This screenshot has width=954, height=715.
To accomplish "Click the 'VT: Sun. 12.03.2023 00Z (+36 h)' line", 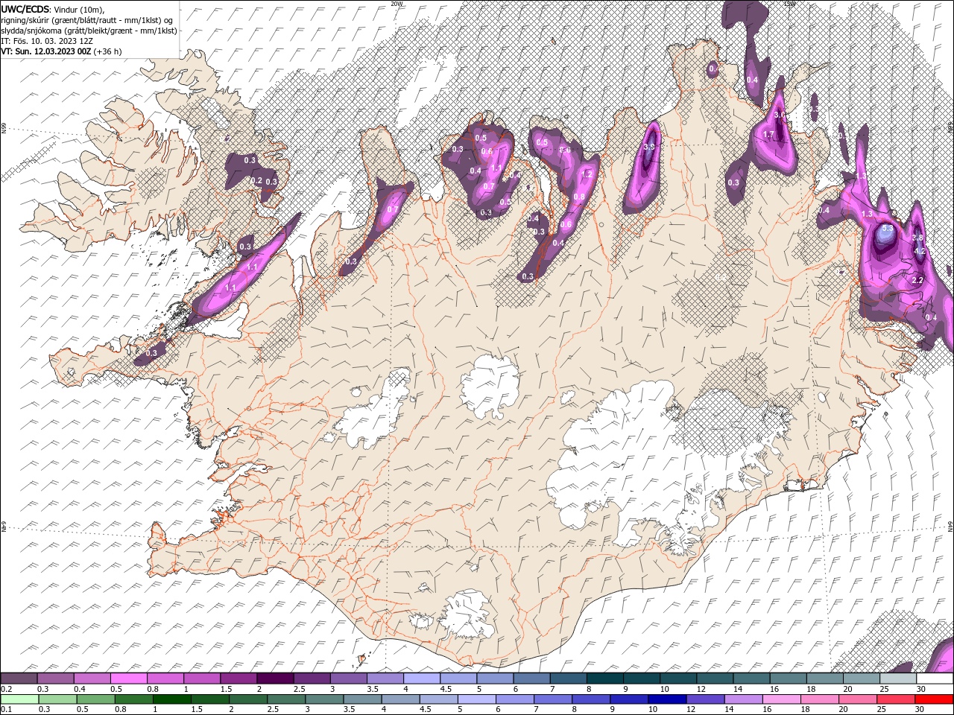I will tap(61, 51).
